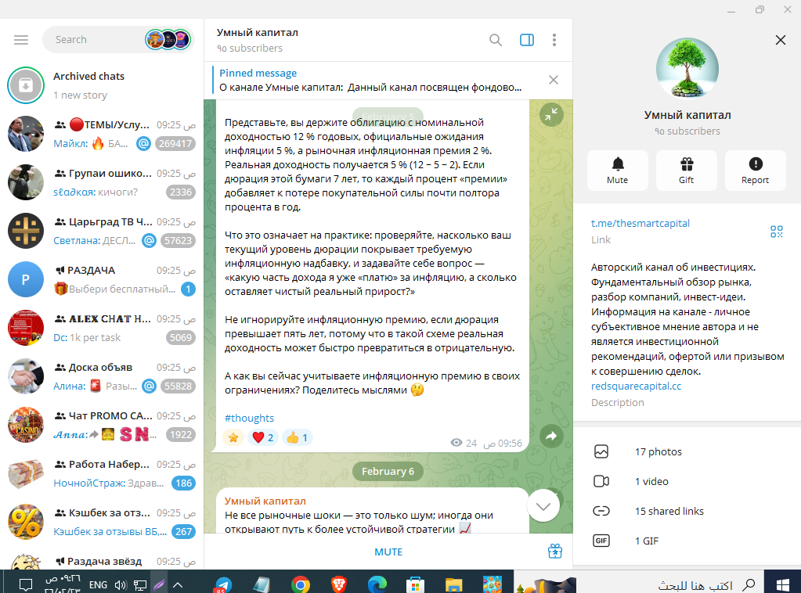Open the Раздача звёзд channel

pos(102,559)
